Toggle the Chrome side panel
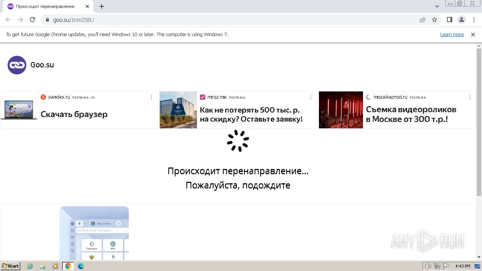Screen dimensions: 482x271 [x=450, y=20]
